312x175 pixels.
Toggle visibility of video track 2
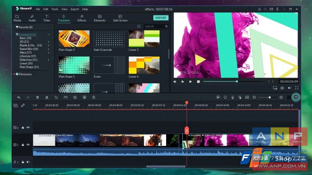(28, 128)
